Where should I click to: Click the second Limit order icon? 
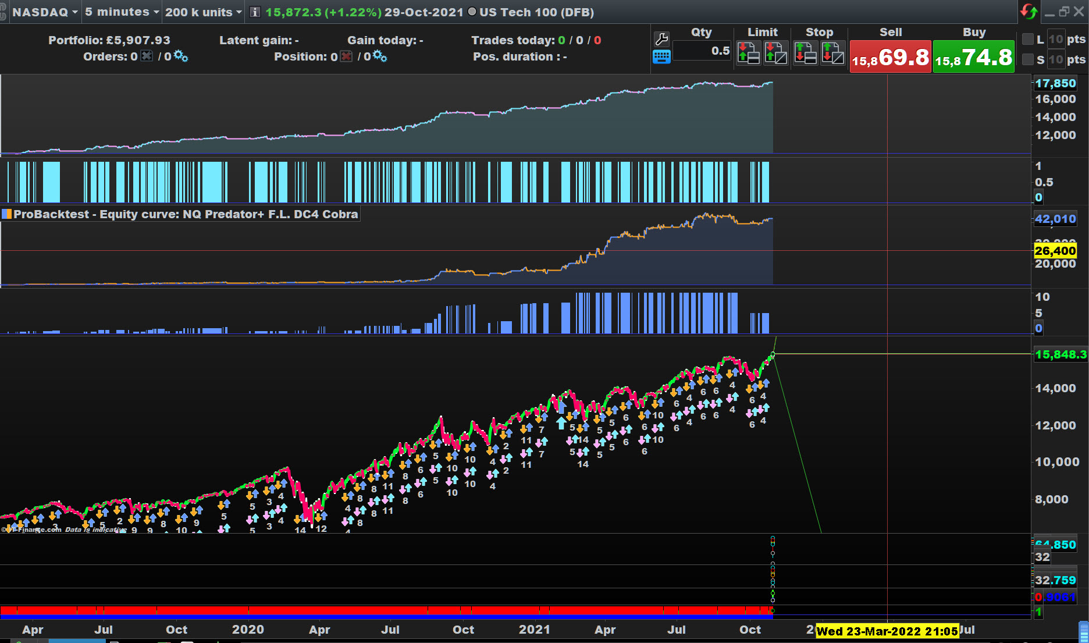pyautogui.click(x=776, y=54)
